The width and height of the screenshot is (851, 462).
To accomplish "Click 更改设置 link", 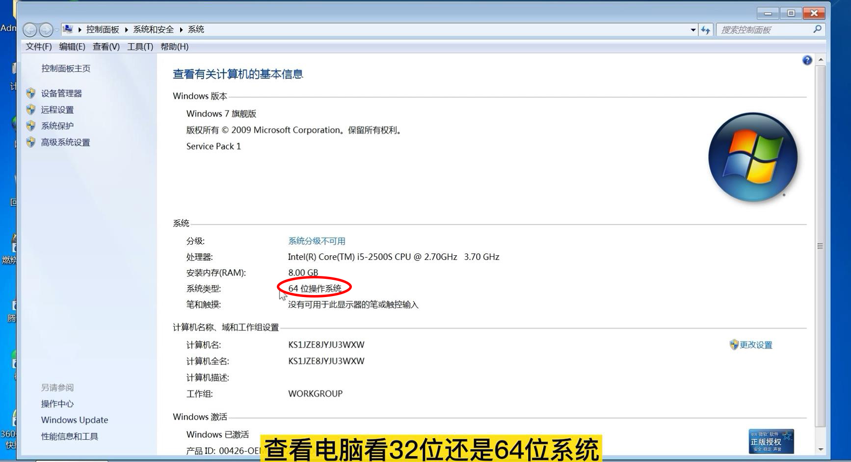I will click(756, 345).
